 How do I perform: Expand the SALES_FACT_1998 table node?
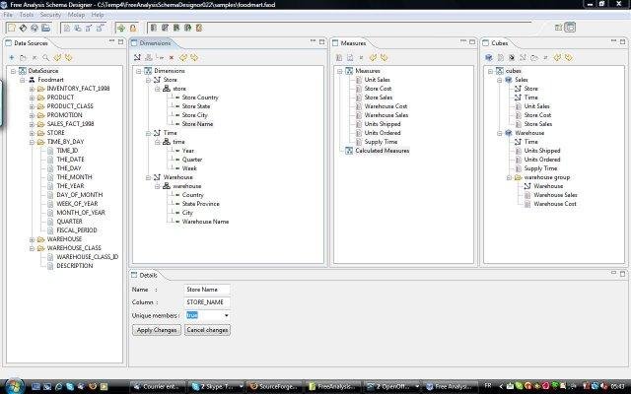point(32,124)
